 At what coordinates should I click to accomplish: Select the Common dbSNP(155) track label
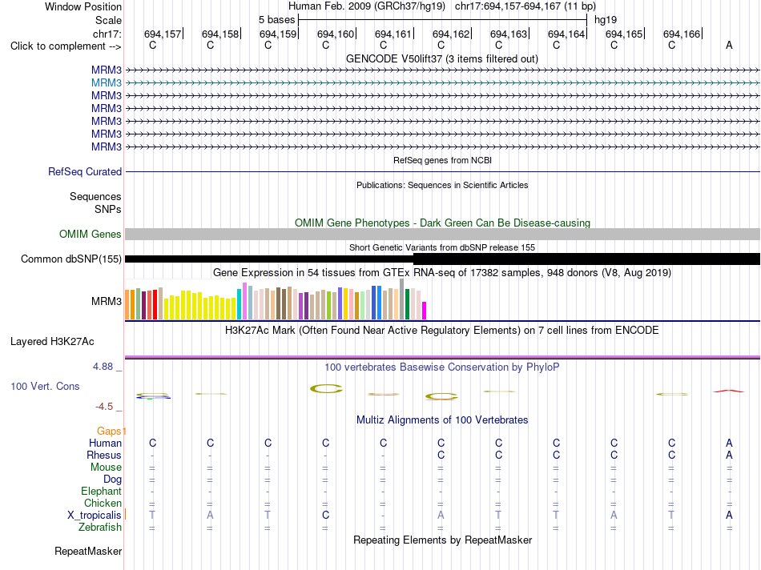click(71, 259)
